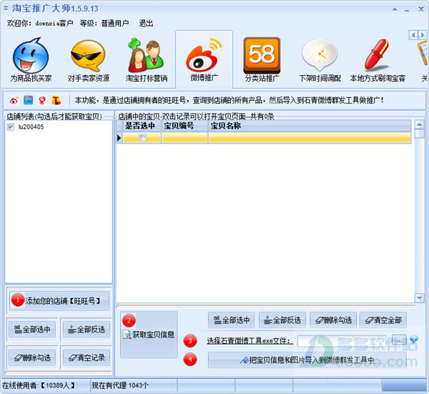Click the blue Tencent weibo toolbar icon
The height and width of the screenshot is (394, 429).
point(28,100)
